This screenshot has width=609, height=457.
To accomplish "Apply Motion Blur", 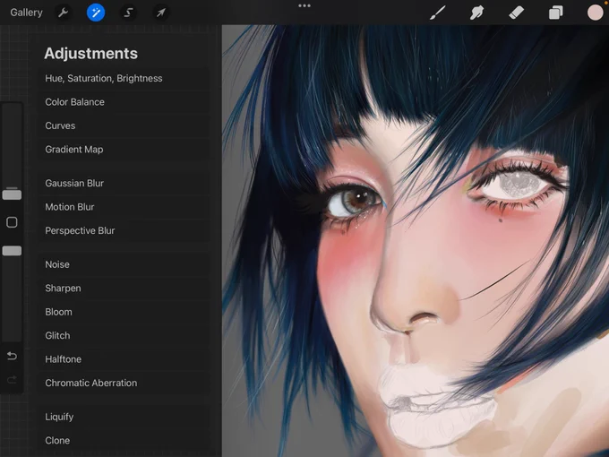I will [124, 207].
